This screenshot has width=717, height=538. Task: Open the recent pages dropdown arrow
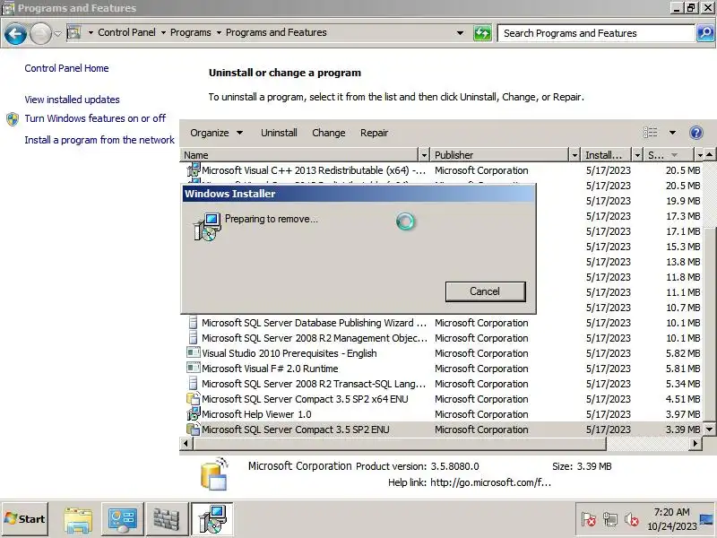pos(57,33)
